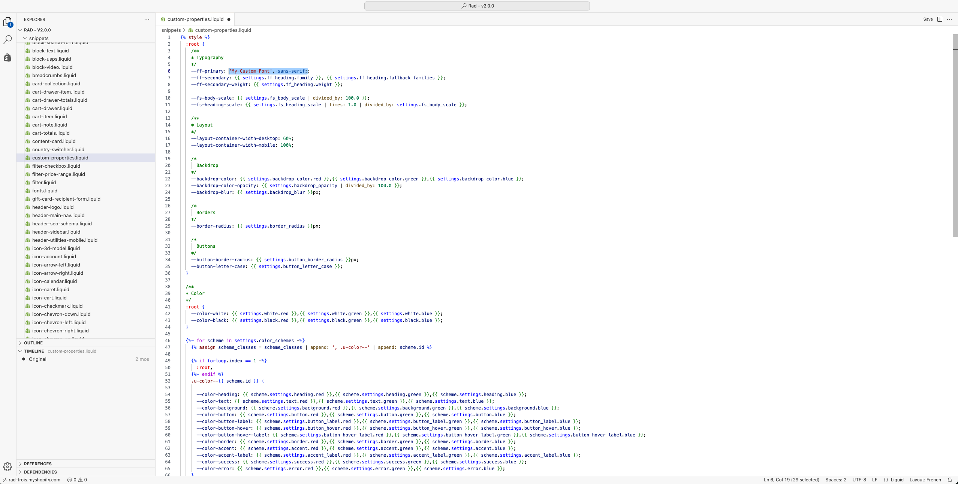Open the Shopify panel icon in sidebar
The width and height of the screenshot is (958, 484).
coord(7,58)
